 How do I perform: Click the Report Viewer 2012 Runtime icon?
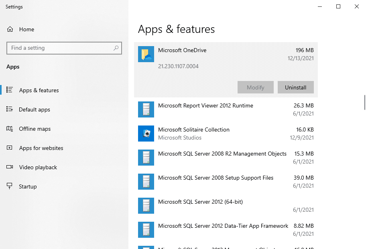[x=146, y=109]
